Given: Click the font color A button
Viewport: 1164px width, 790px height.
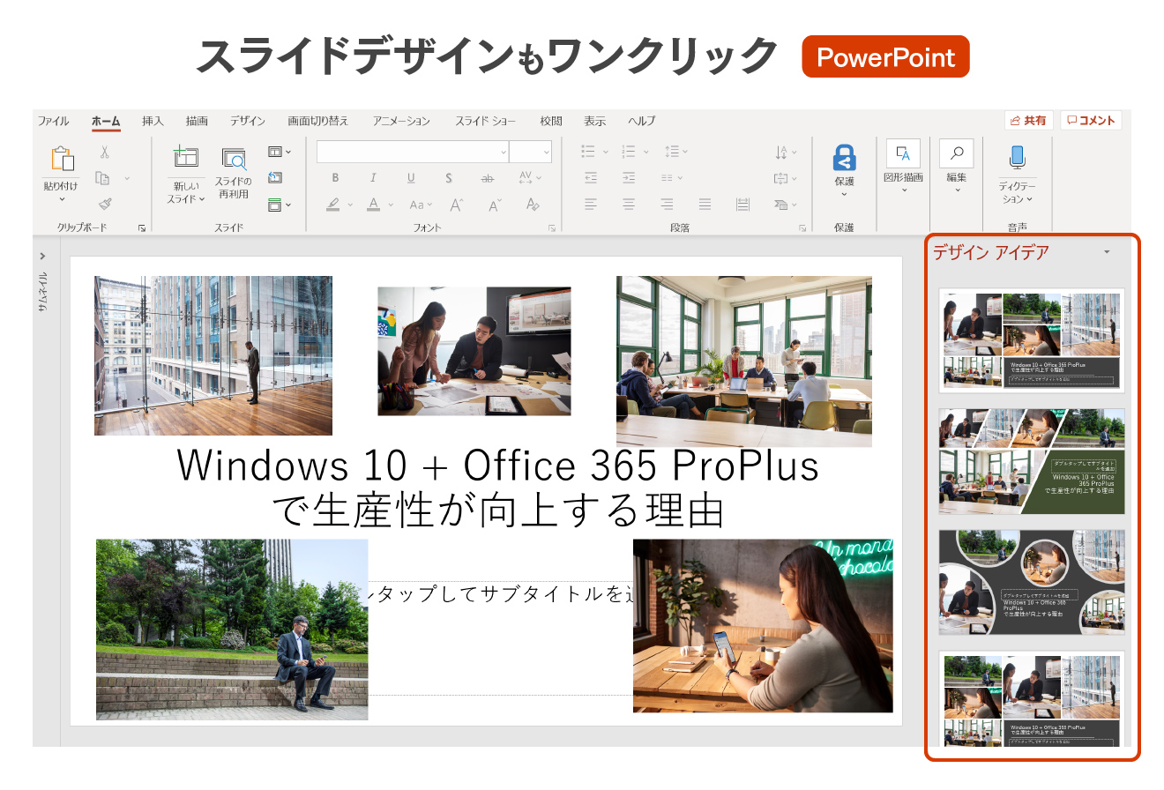Looking at the screenshot, I should click(x=374, y=205).
